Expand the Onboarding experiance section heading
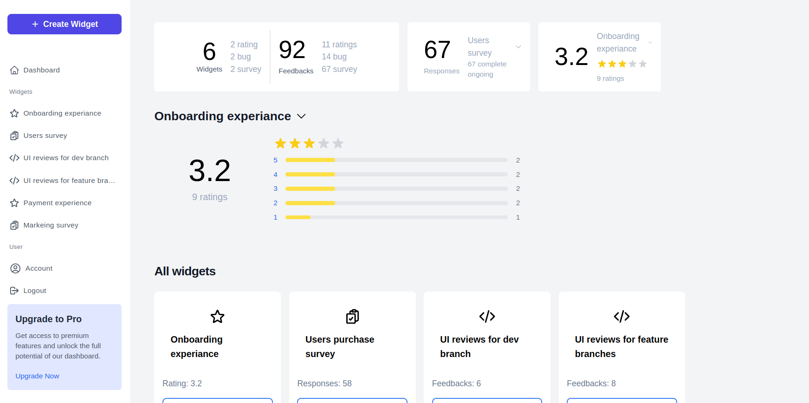 301,116
